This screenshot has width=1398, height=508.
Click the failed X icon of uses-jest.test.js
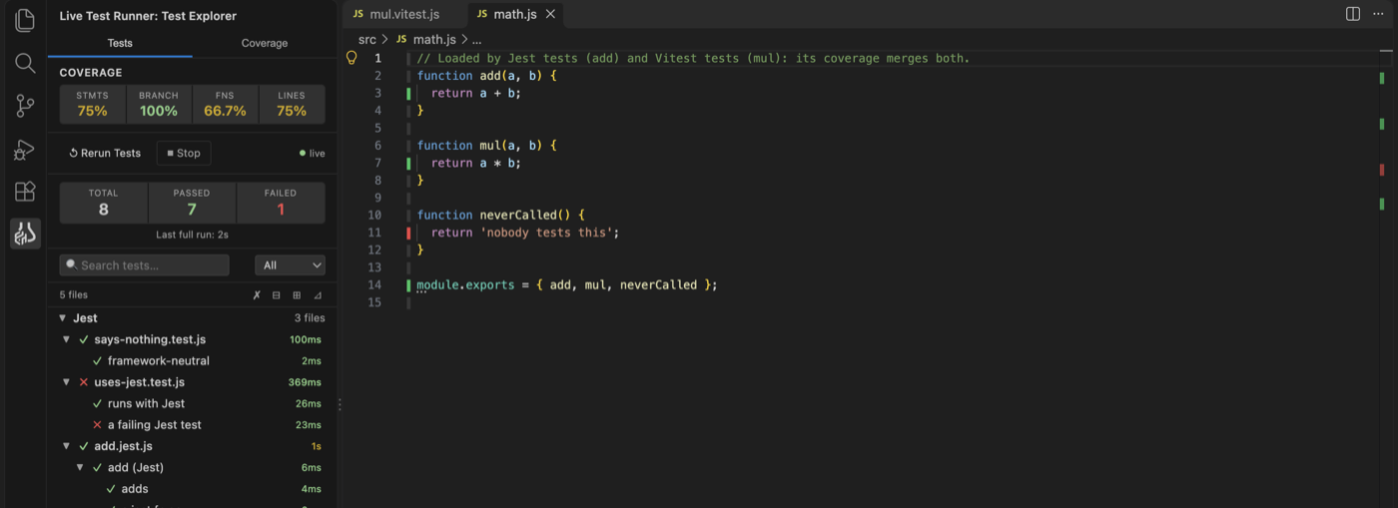[x=84, y=382]
